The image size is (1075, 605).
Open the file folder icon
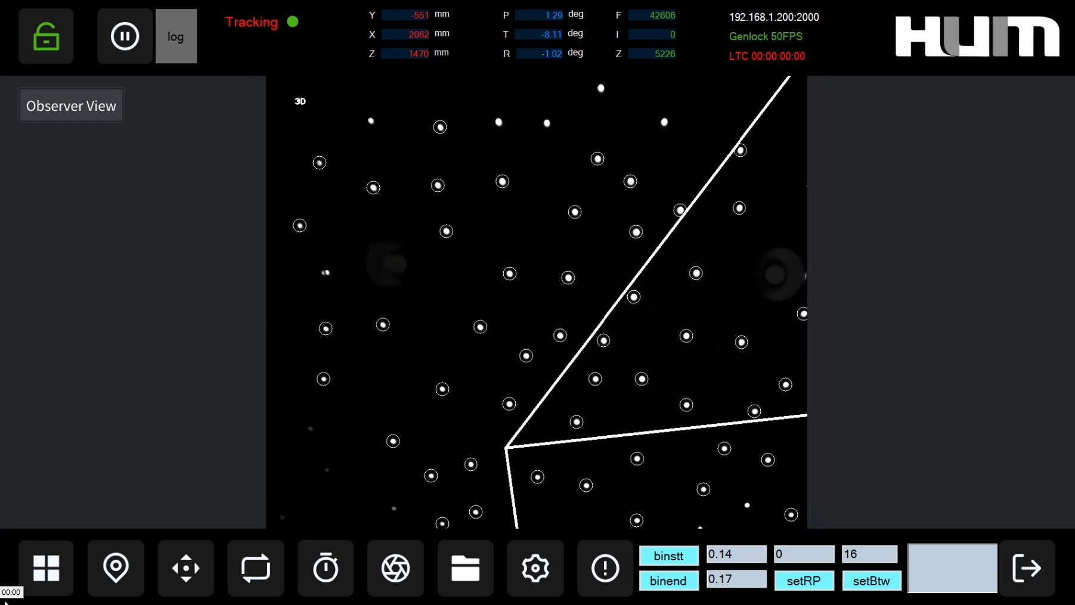click(x=465, y=568)
